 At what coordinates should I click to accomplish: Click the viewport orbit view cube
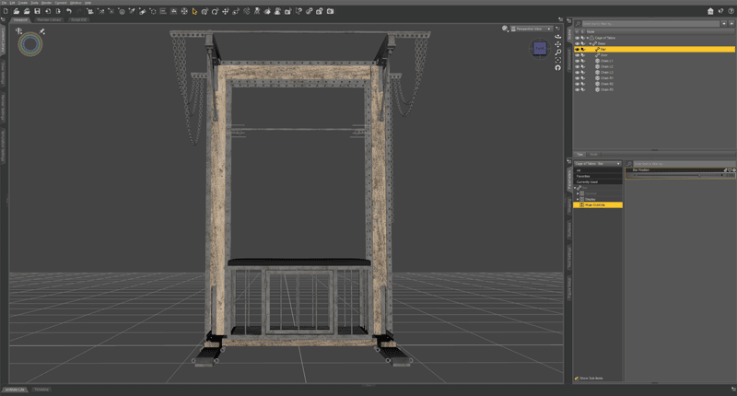click(540, 49)
